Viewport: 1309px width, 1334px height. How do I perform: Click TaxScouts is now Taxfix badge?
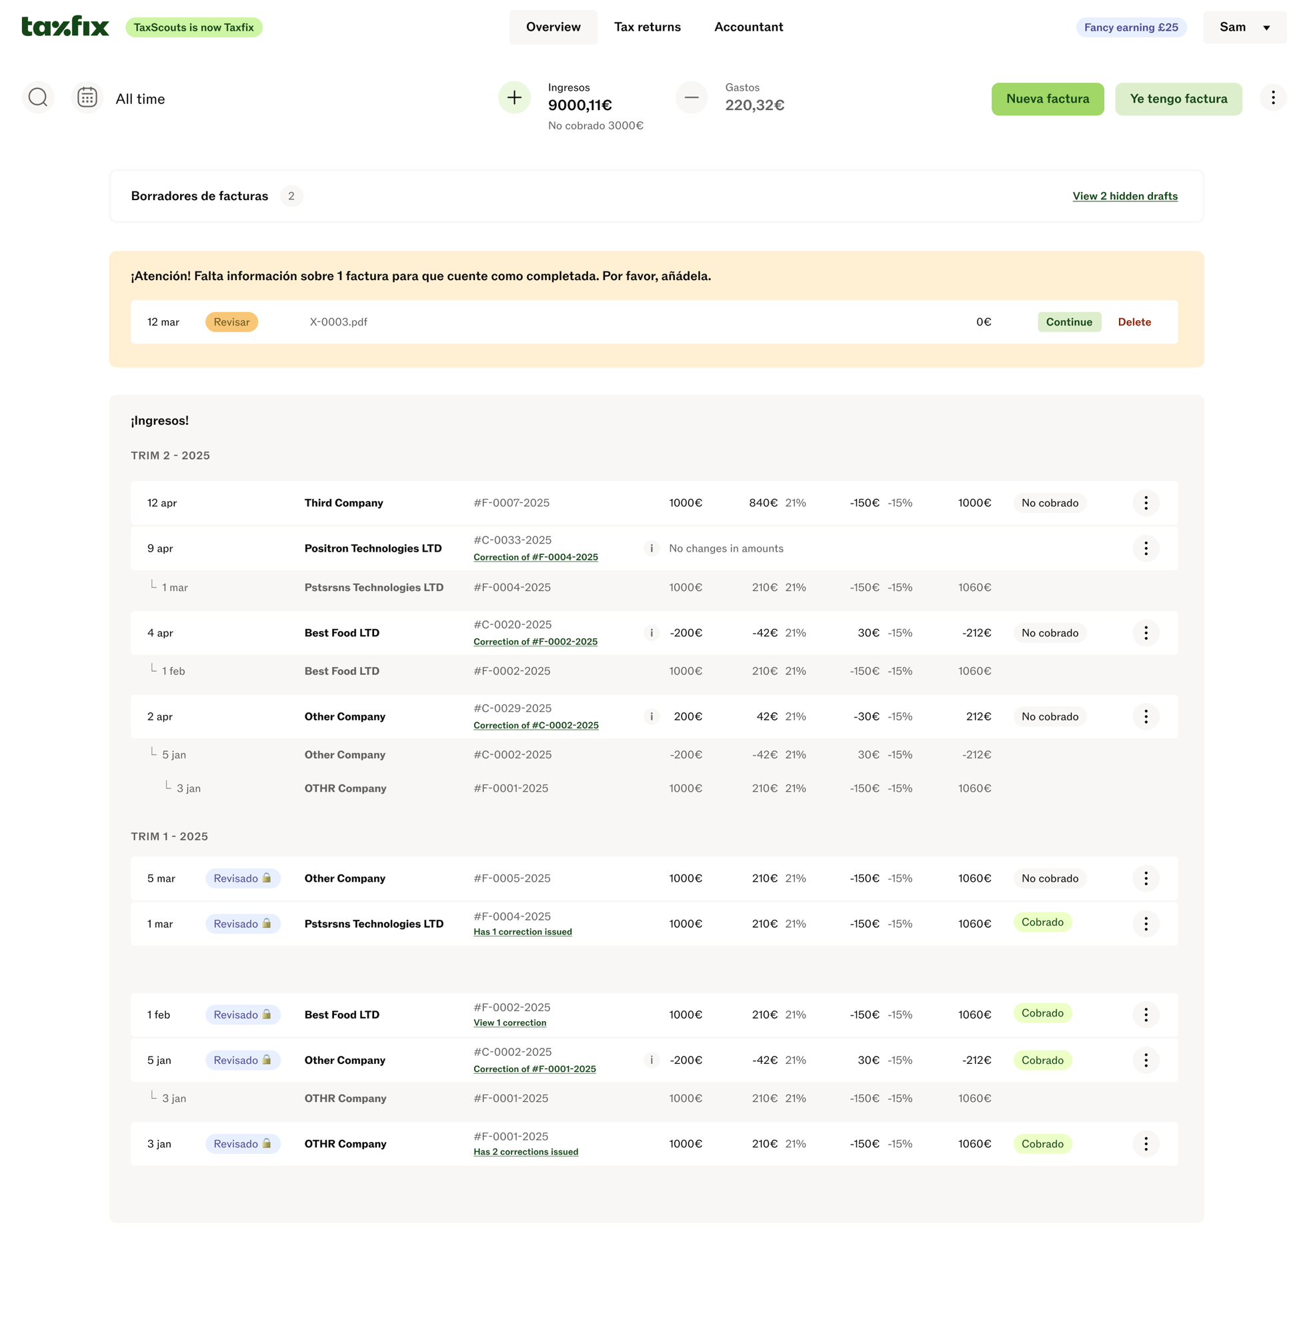pos(194,27)
